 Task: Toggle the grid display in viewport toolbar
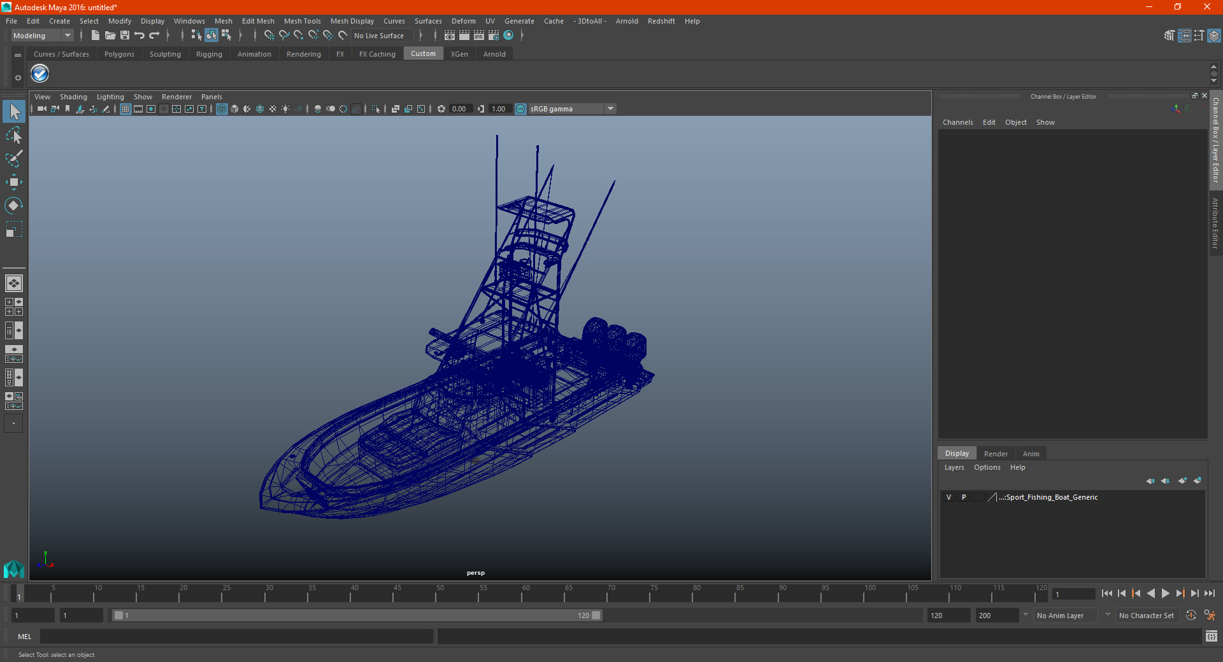coord(125,109)
